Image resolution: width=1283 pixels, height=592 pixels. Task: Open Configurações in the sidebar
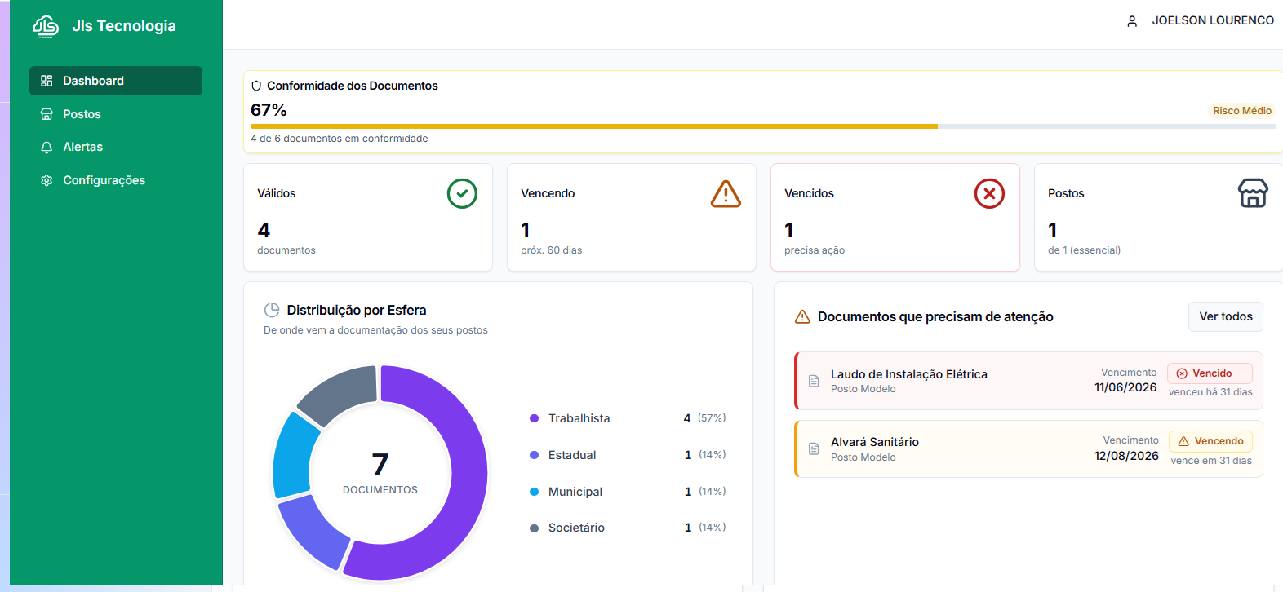click(x=116, y=180)
